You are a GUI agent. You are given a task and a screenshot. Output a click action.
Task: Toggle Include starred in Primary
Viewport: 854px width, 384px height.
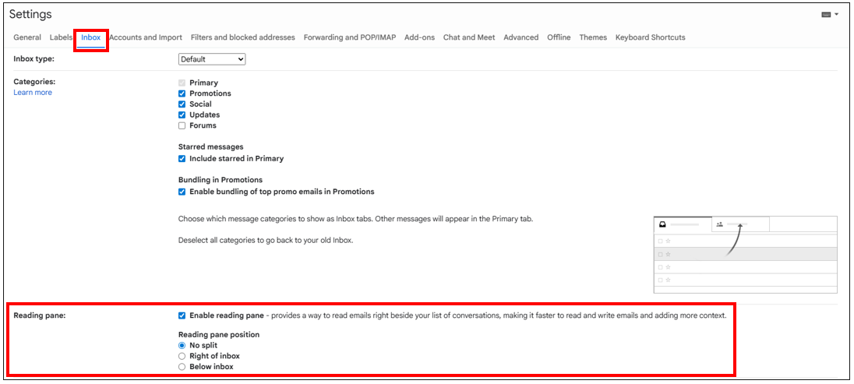pyautogui.click(x=182, y=159)
